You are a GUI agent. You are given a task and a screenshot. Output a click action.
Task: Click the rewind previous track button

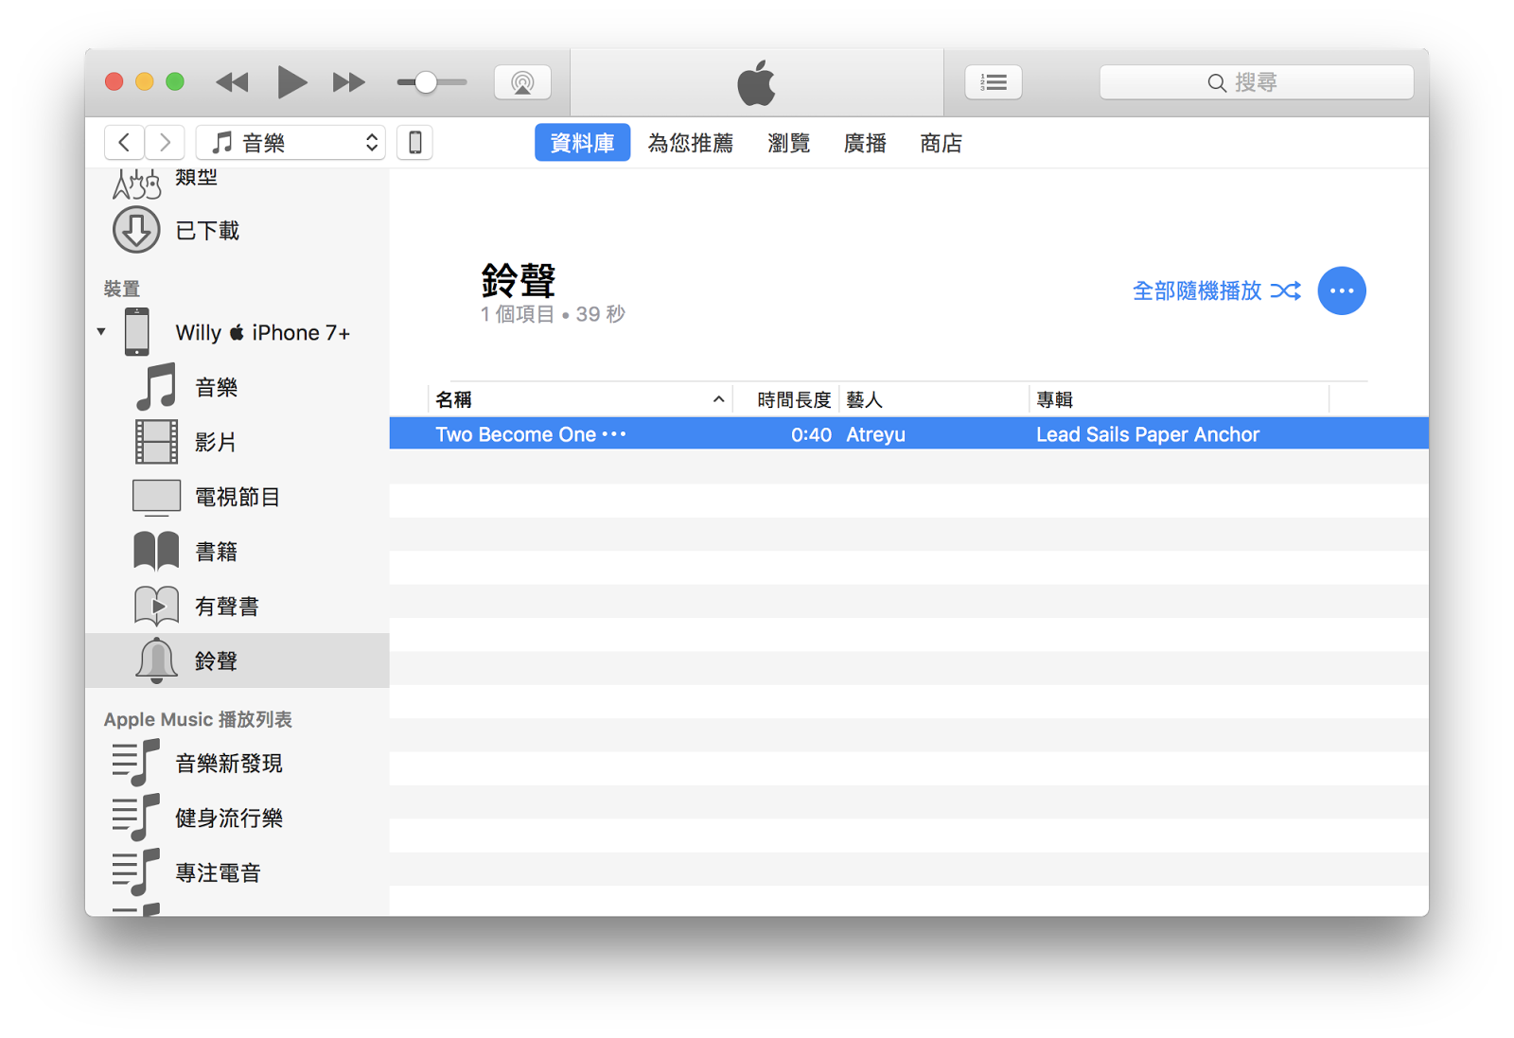[x=232, y=82]
